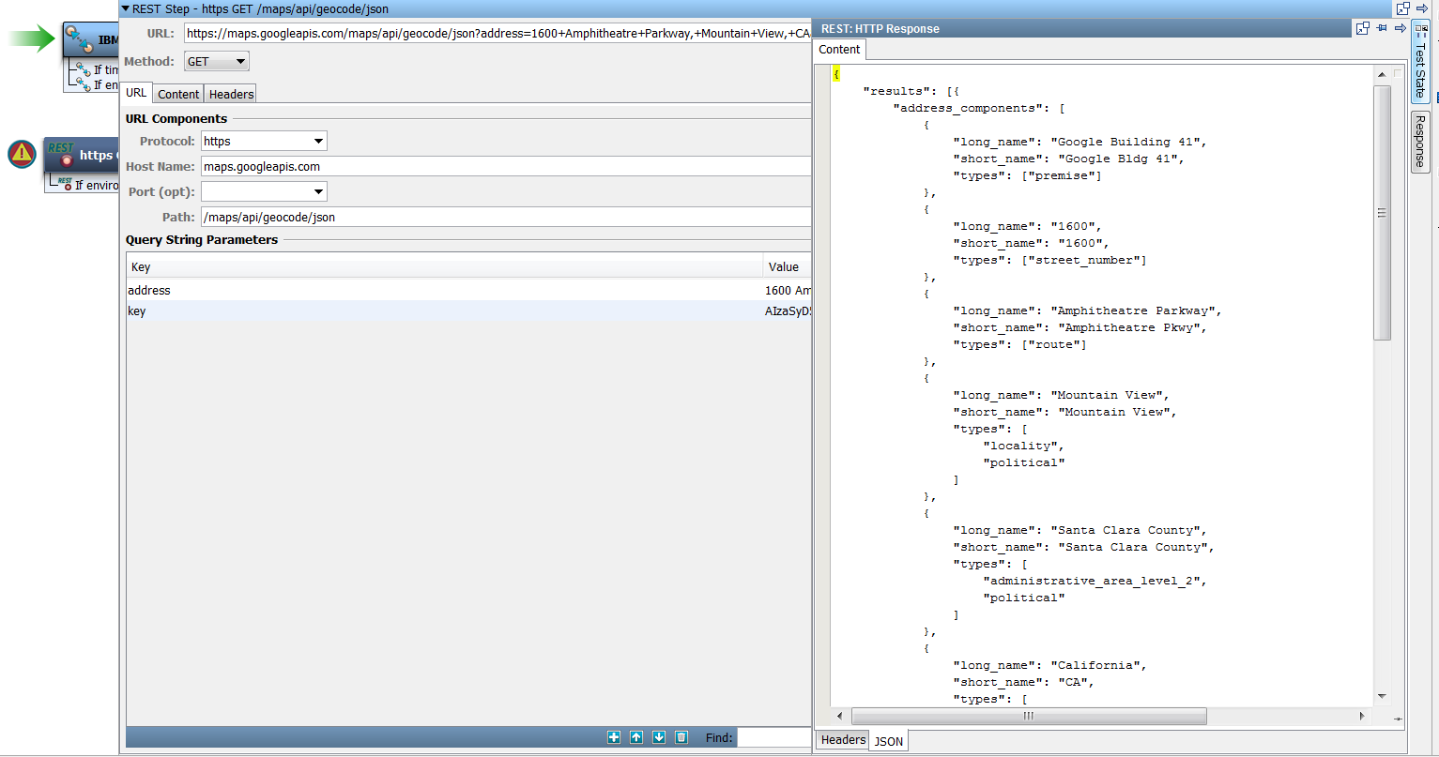Image resolution: width=1439 pixels, height=757 pixels.
Task: Collapse the REST Step panel triangle
Action: point(126,8)
